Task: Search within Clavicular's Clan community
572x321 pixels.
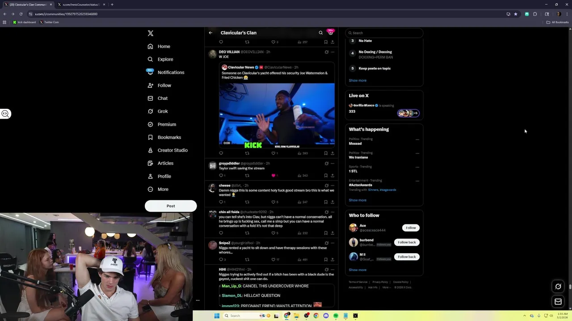Action: click(320, 33)
